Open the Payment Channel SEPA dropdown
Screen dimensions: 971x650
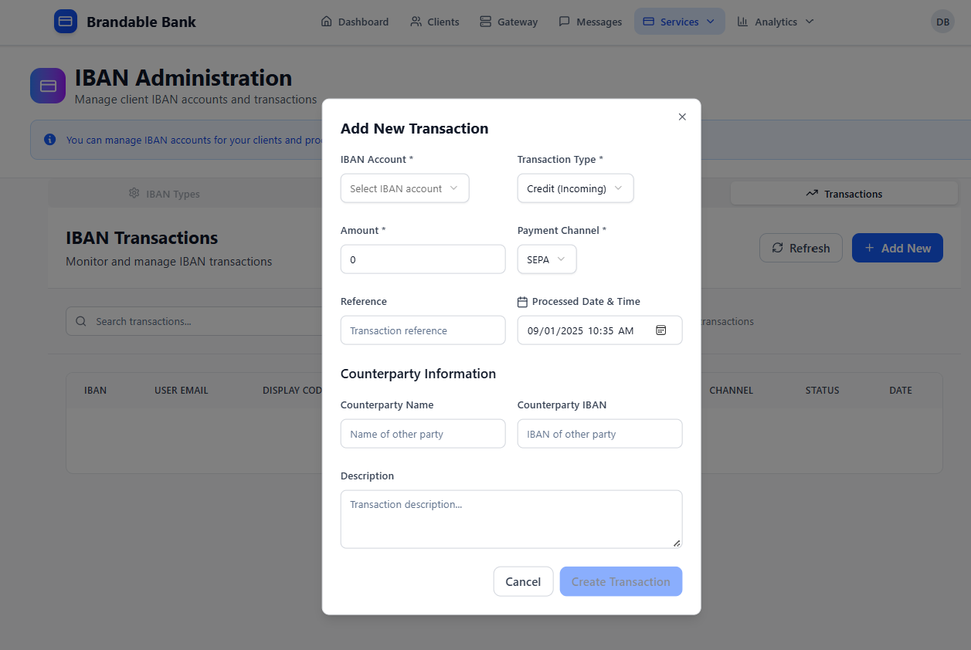coord(546,259)
